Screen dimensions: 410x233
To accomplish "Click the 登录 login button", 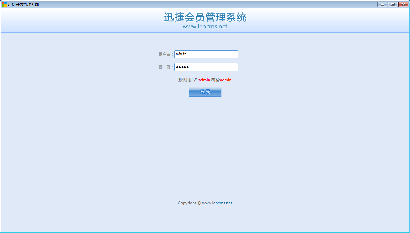I will click(205, 92).
